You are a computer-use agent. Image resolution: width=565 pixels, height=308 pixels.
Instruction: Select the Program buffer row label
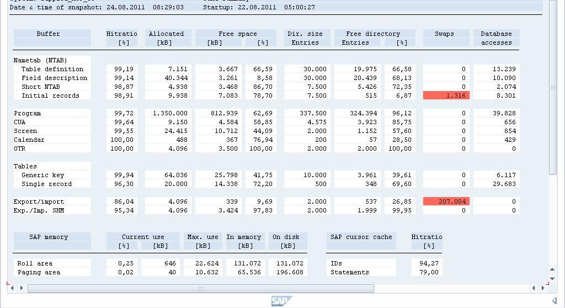pos(28,113)
